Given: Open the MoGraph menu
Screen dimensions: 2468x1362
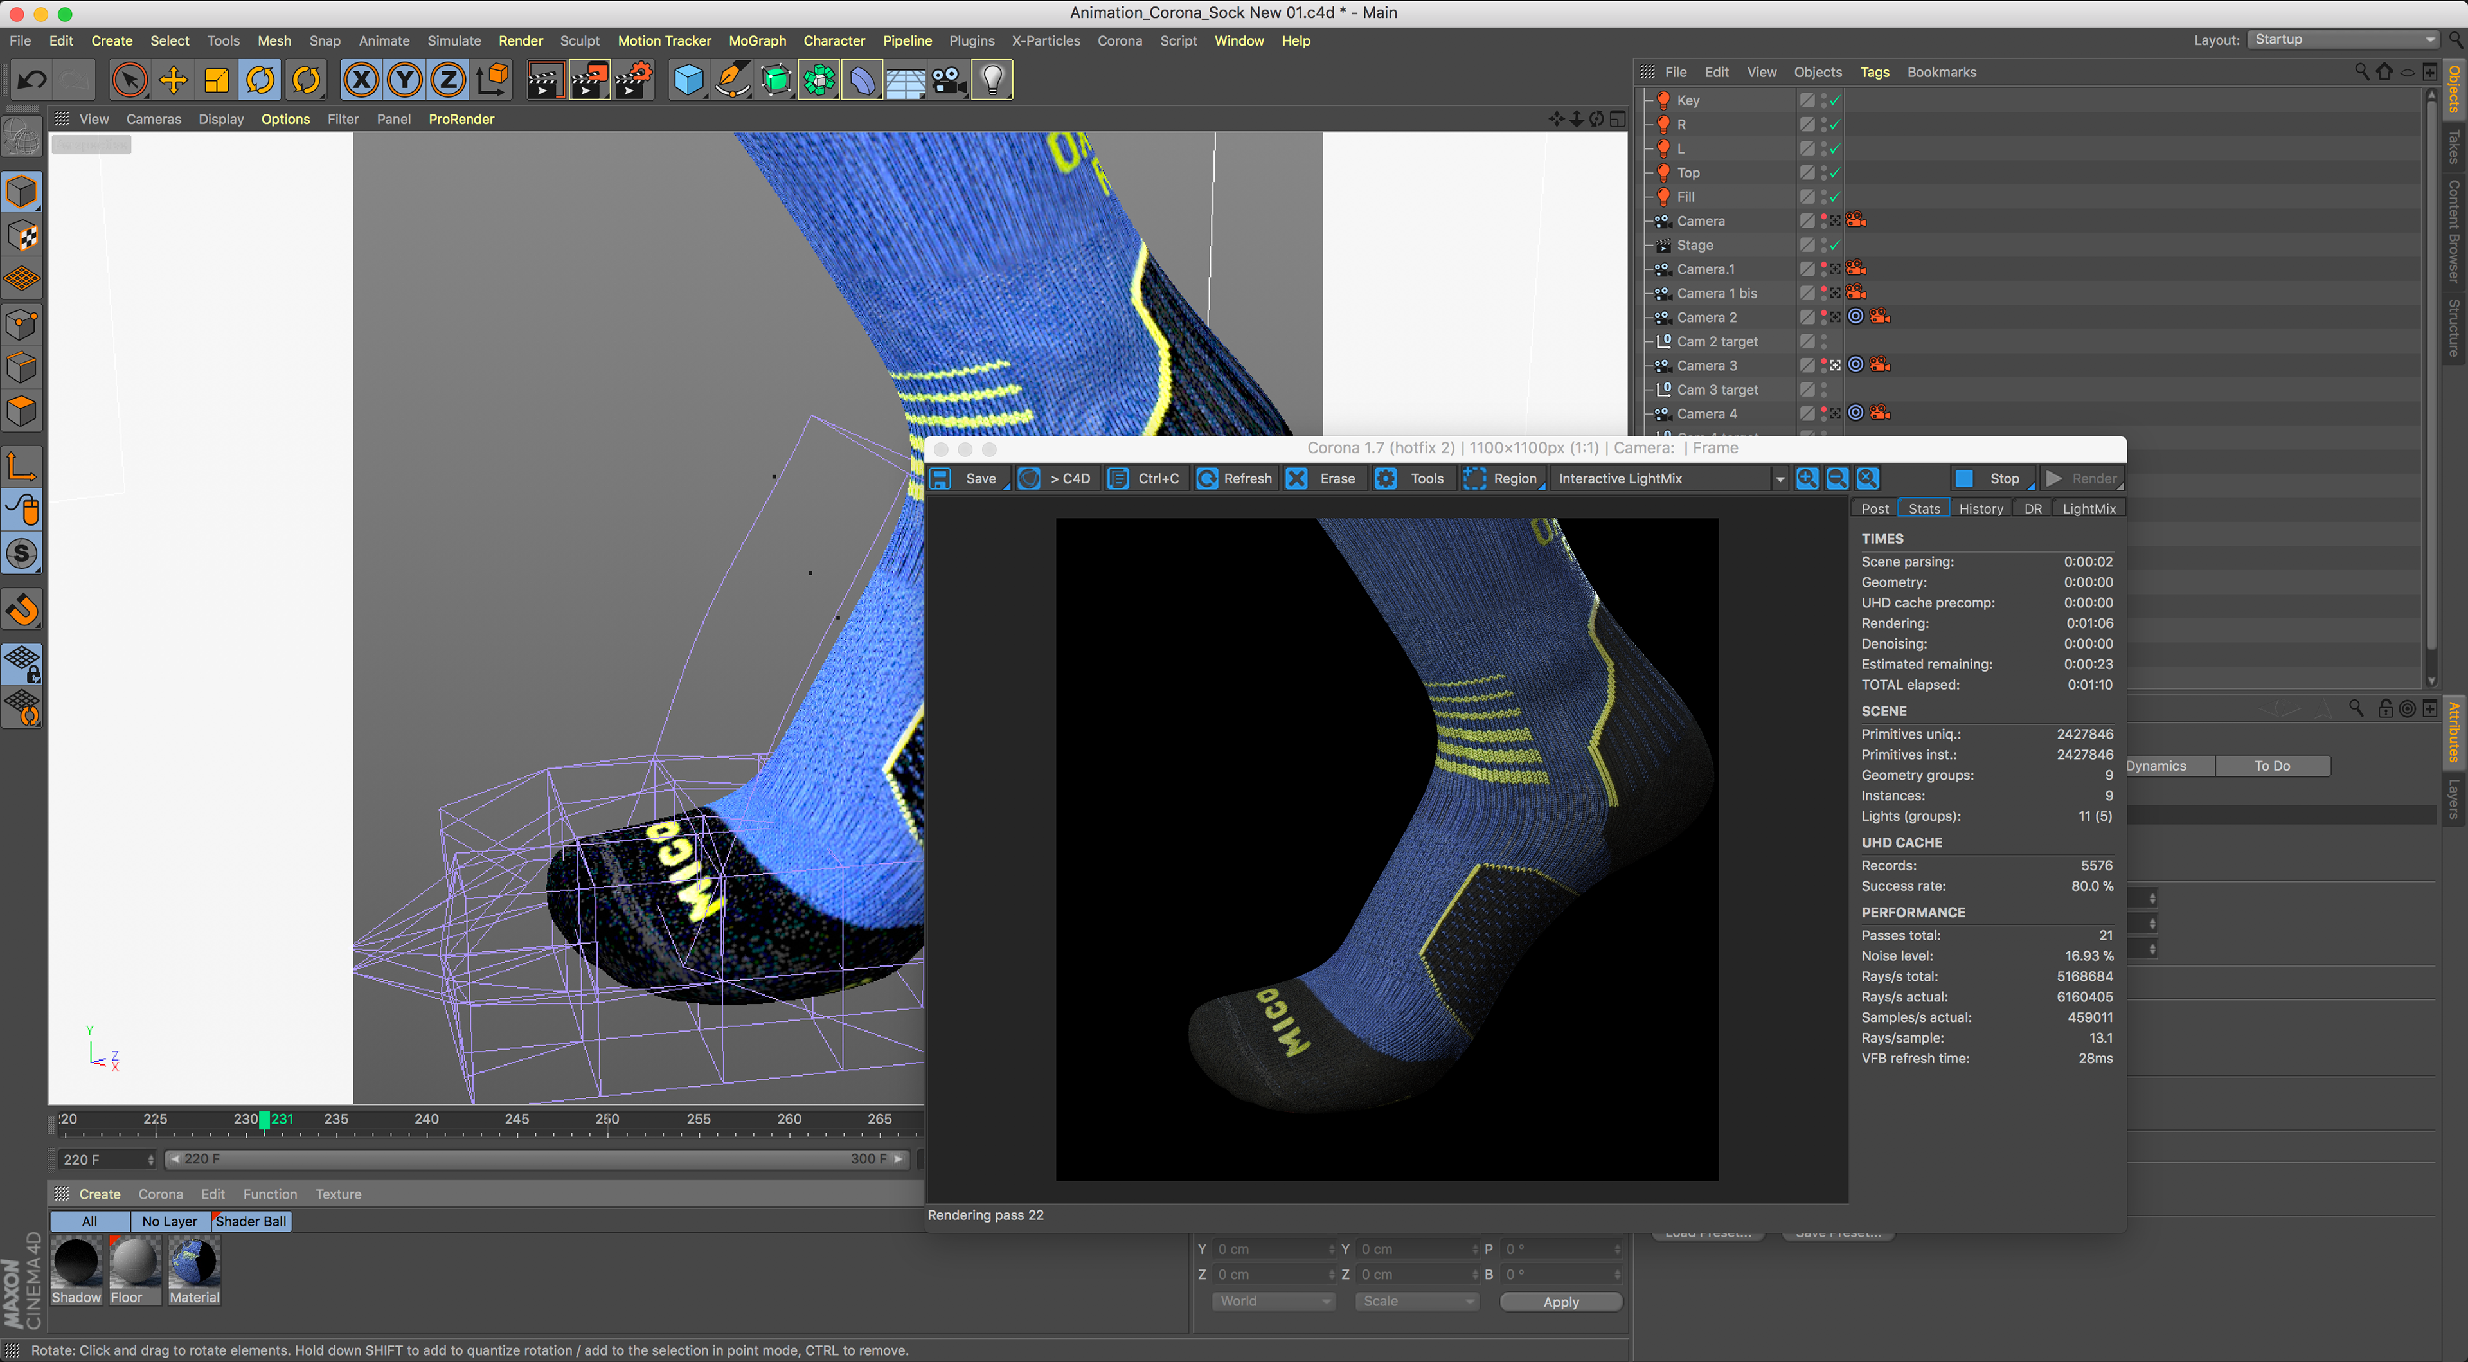Looking at the screenshot, I should (x=757, y=40).
